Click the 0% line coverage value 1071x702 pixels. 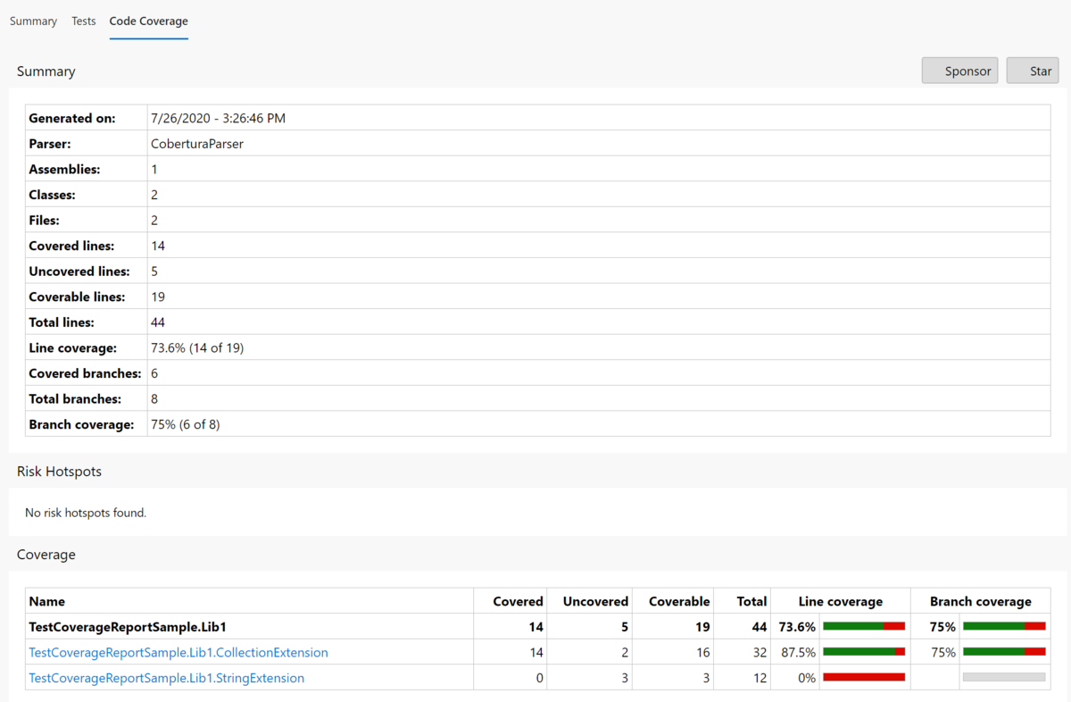coord(807,678)
